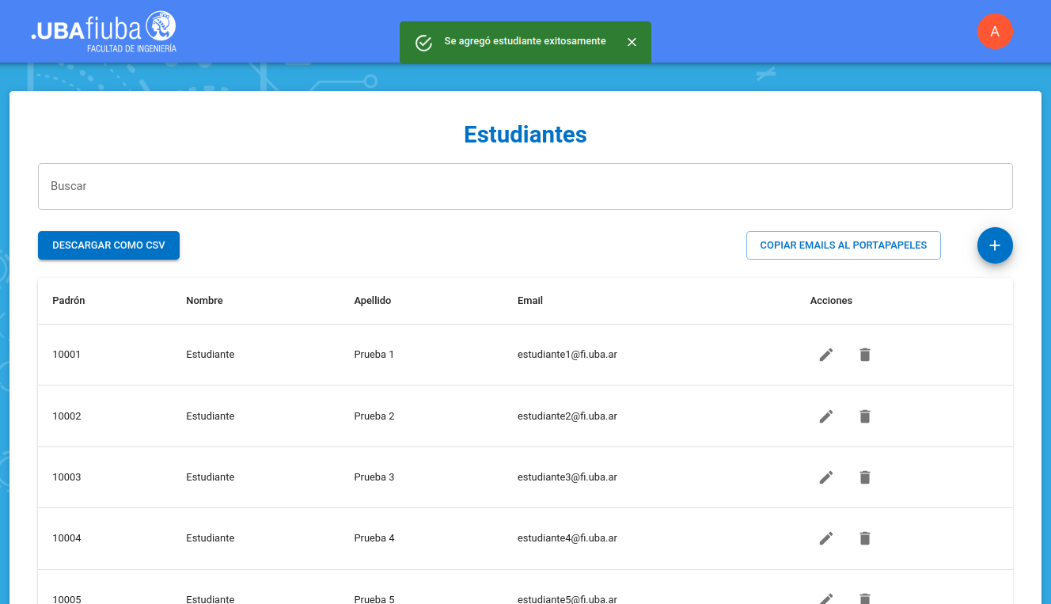This screenshot has height=604, width=1051.
Task: Click the Padrón column header
Action: click(x=69, y=301)
